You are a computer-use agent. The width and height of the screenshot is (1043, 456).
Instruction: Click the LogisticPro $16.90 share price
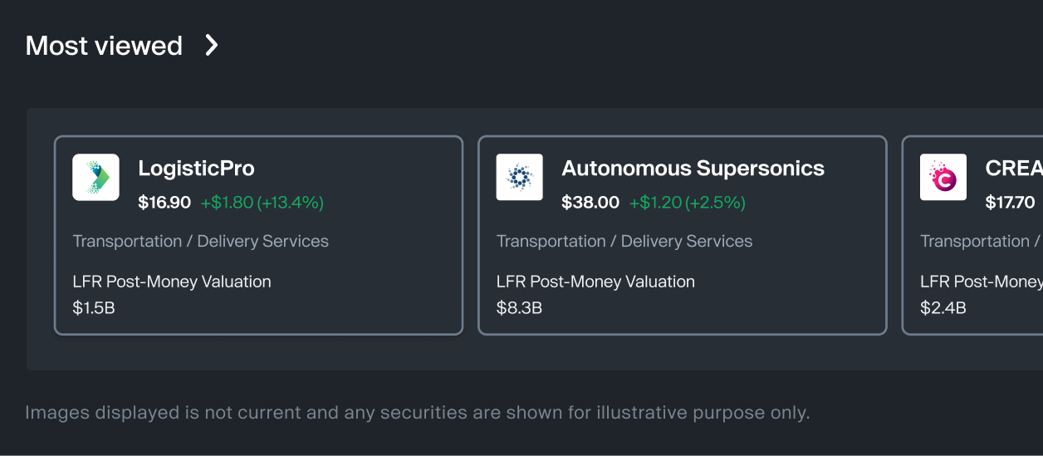164,202
